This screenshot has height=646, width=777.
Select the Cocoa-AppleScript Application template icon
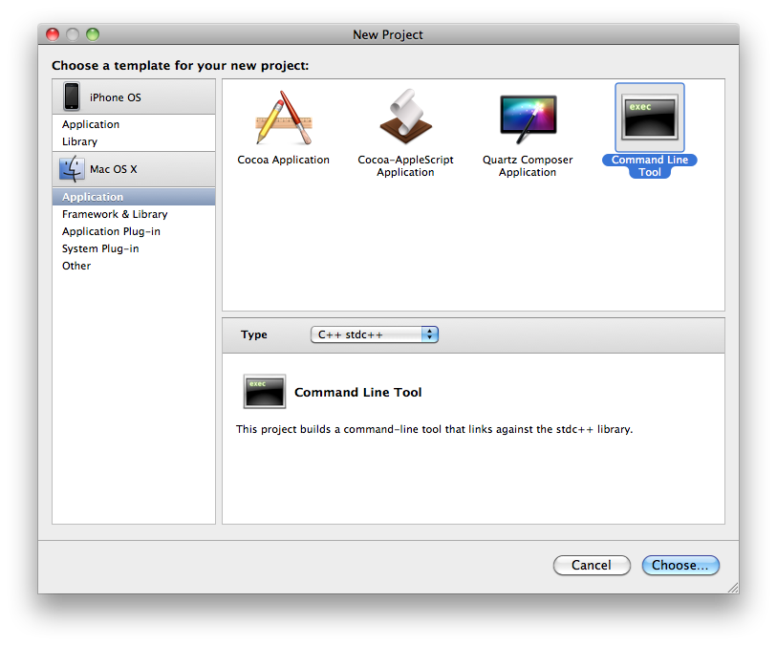(x=405, y=118)
